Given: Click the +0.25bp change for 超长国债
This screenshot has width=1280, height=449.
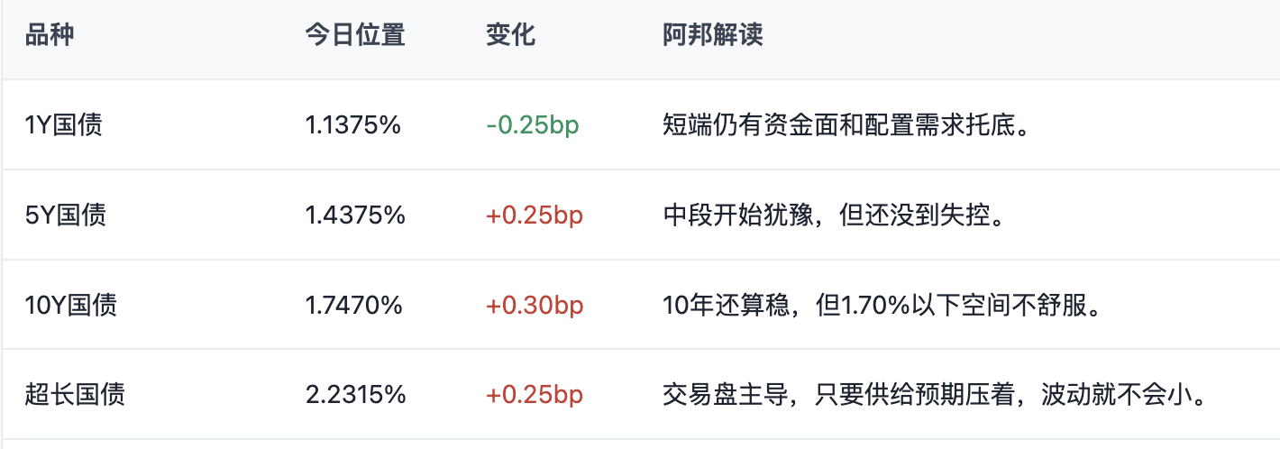Looking at the screenshot, I should point(535,395).
